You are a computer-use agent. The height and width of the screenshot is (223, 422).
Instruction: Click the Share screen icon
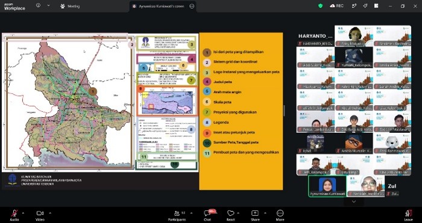pyautogui.click(x=255, y=213)
